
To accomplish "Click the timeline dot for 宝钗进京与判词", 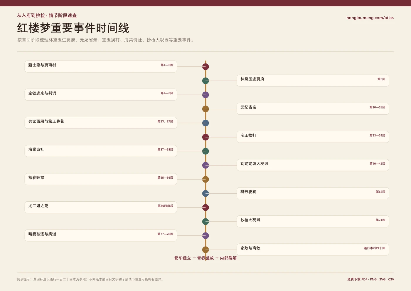I will click(x=206, y=95).
